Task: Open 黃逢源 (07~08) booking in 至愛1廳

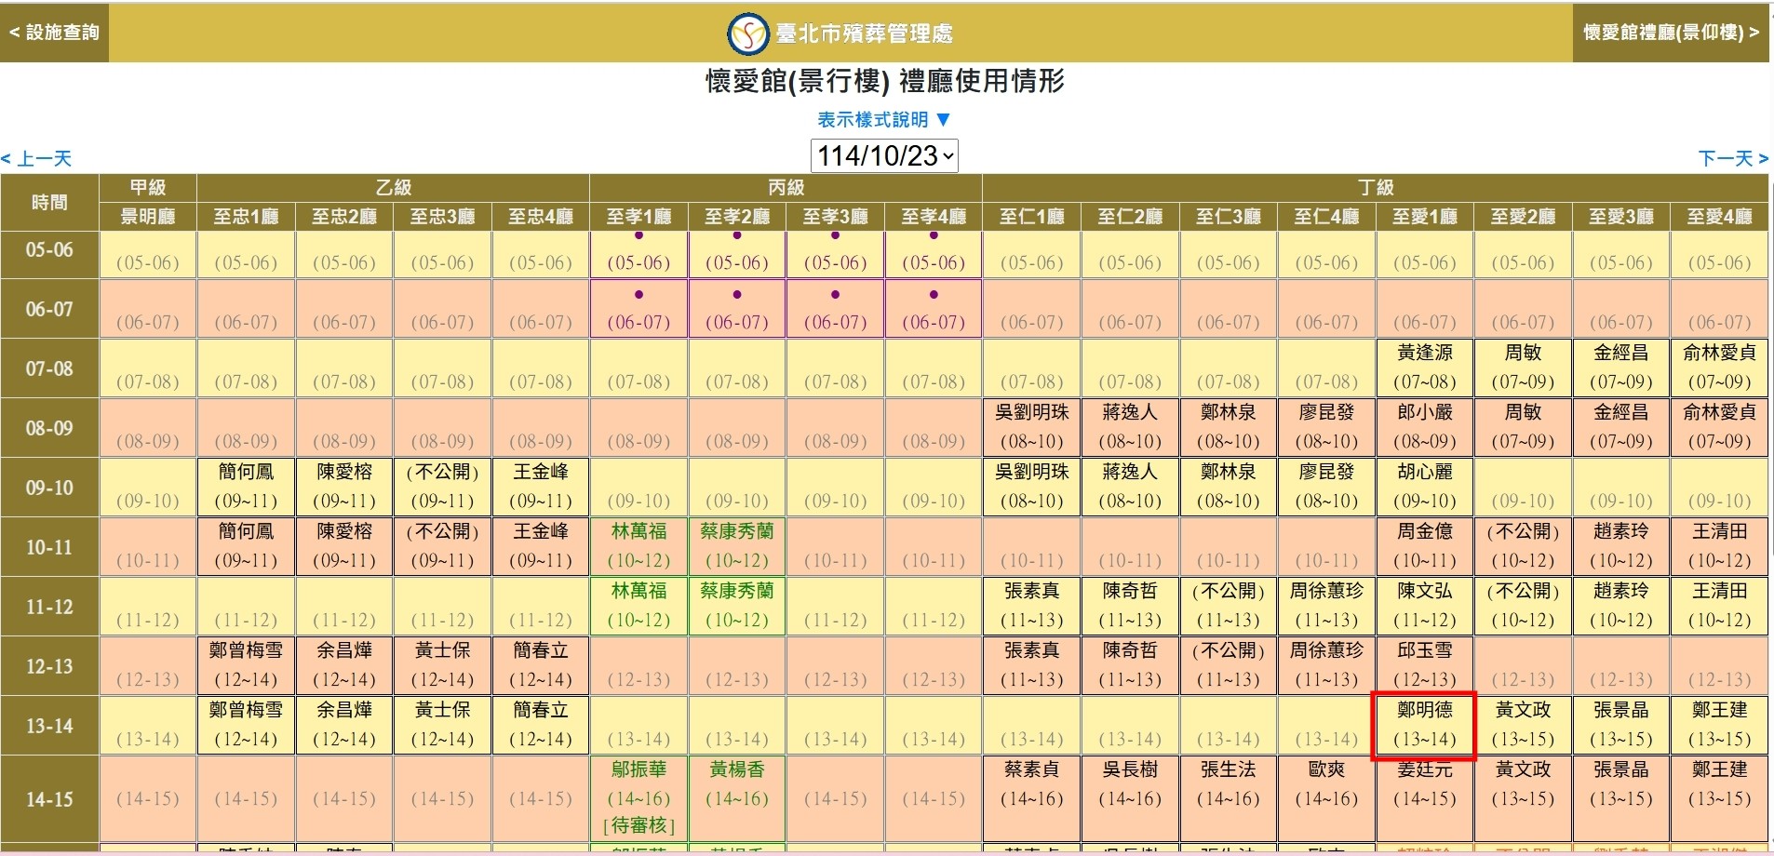Action: coord(1424,368)
